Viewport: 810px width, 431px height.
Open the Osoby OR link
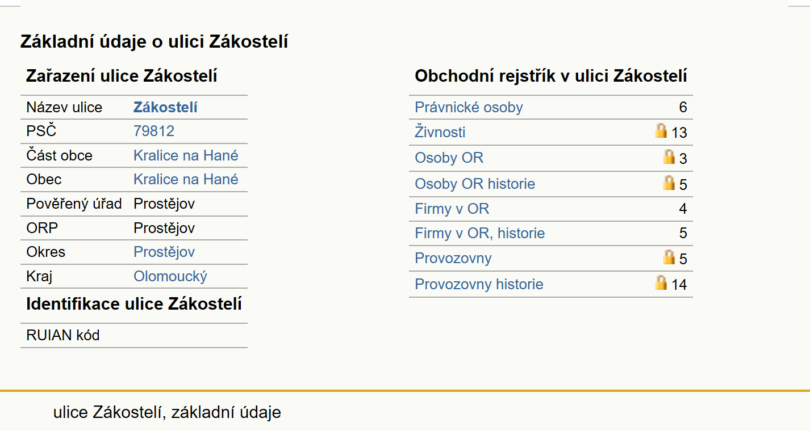[x=449, y=158]
